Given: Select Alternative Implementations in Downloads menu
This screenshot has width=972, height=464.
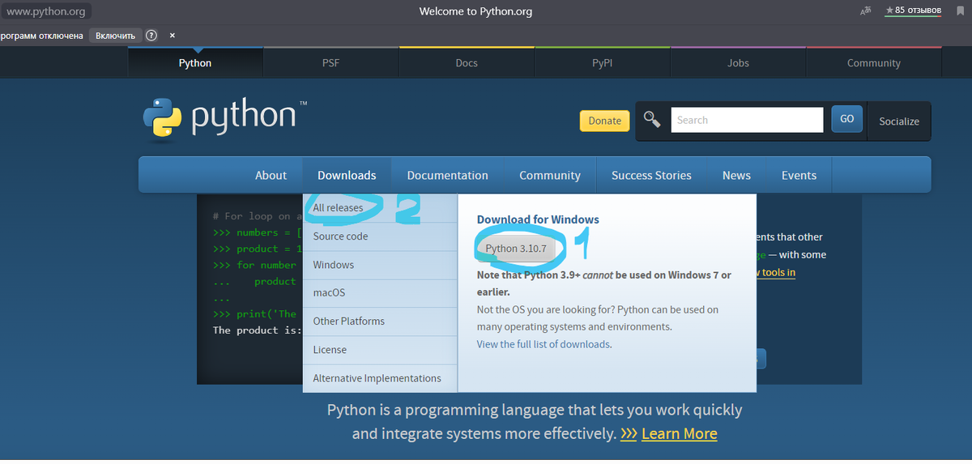Looking at the screenshot, I should pos(380,378).
